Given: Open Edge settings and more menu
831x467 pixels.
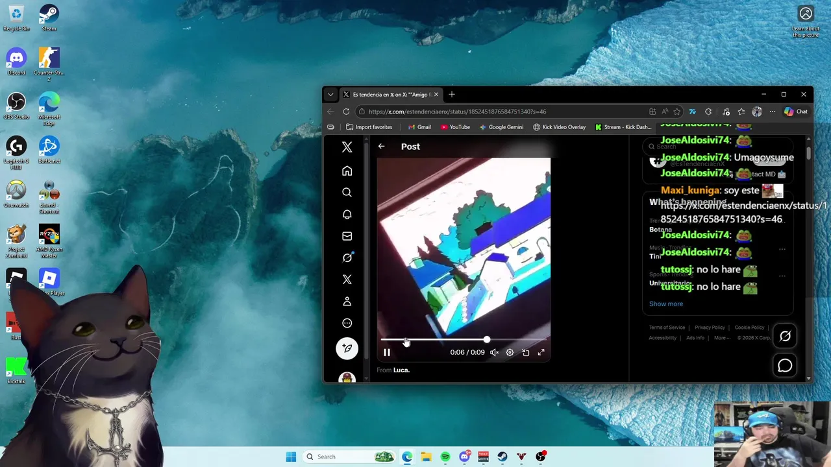Looking at the screenshot, I should click(773, 112).
